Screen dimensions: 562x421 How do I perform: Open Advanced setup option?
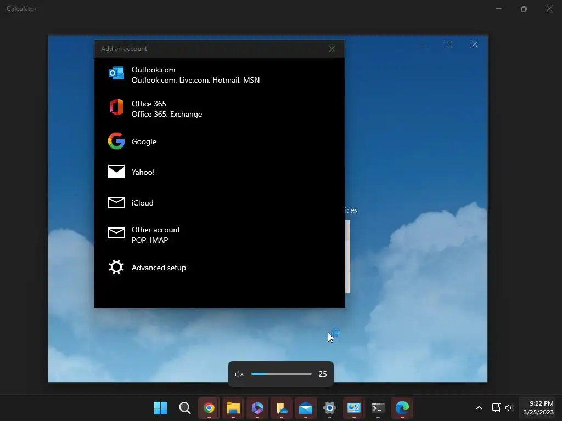click(220, 268)
